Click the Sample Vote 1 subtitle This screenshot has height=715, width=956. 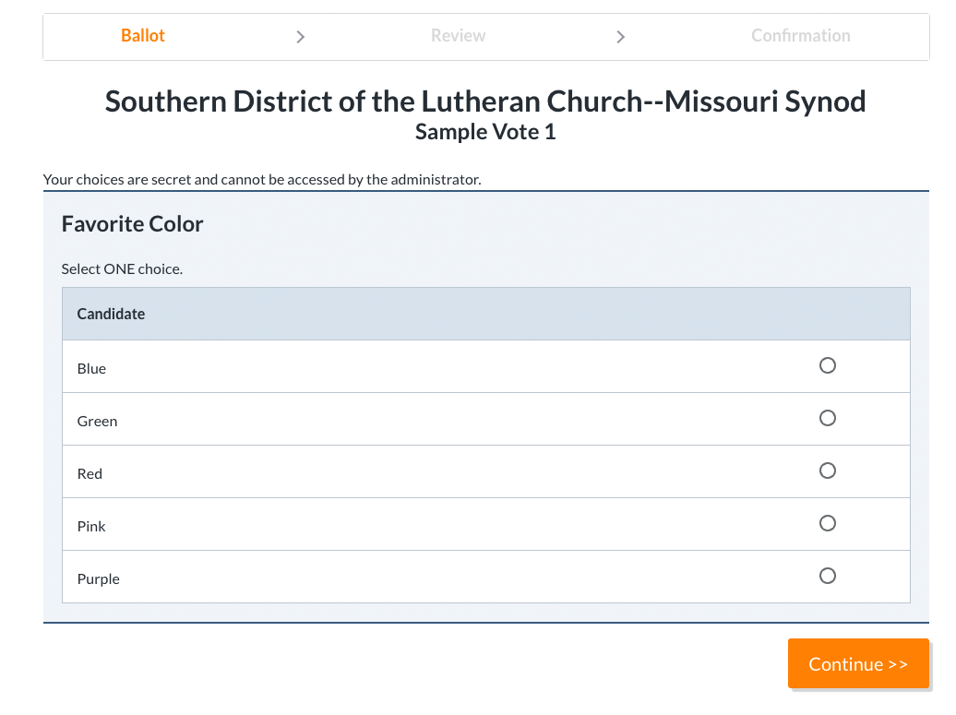pyautogui.click(x=485, y=132)
